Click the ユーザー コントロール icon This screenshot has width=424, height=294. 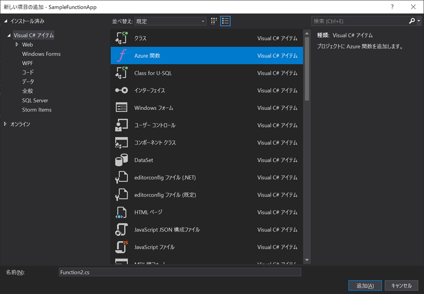pyautogui.click(x=121, y=125)
